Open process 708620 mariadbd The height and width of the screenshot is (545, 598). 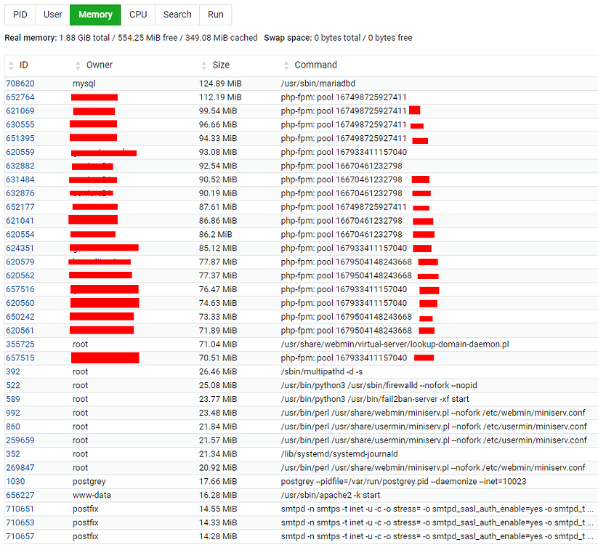click(20, 84)
